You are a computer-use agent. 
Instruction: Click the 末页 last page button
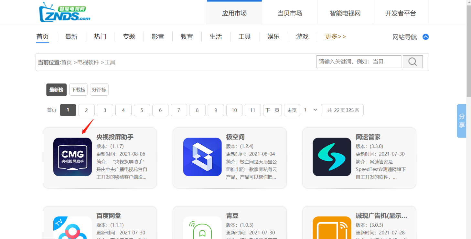(x=292, y=110)
